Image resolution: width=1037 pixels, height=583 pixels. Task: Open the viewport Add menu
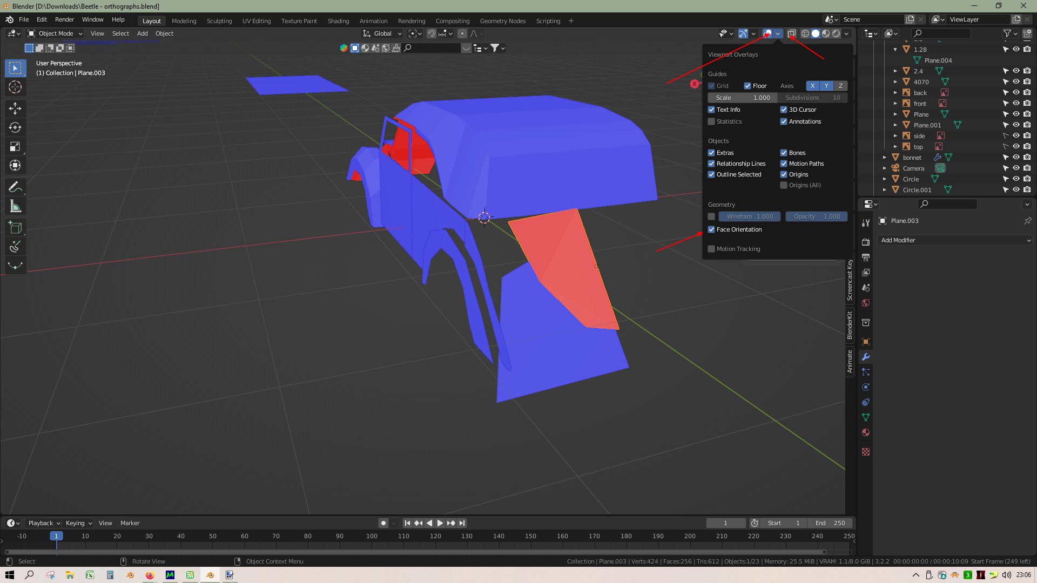tap(142, 33)
